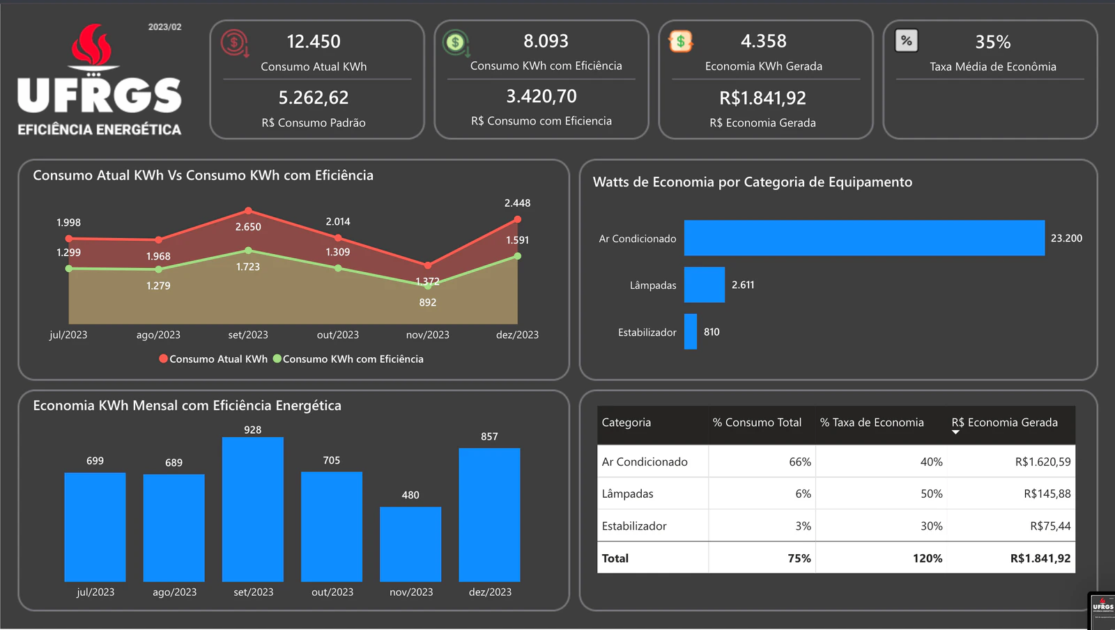
Task: Sort table by % Taxa de Economia header
Action: coord(872,423)
